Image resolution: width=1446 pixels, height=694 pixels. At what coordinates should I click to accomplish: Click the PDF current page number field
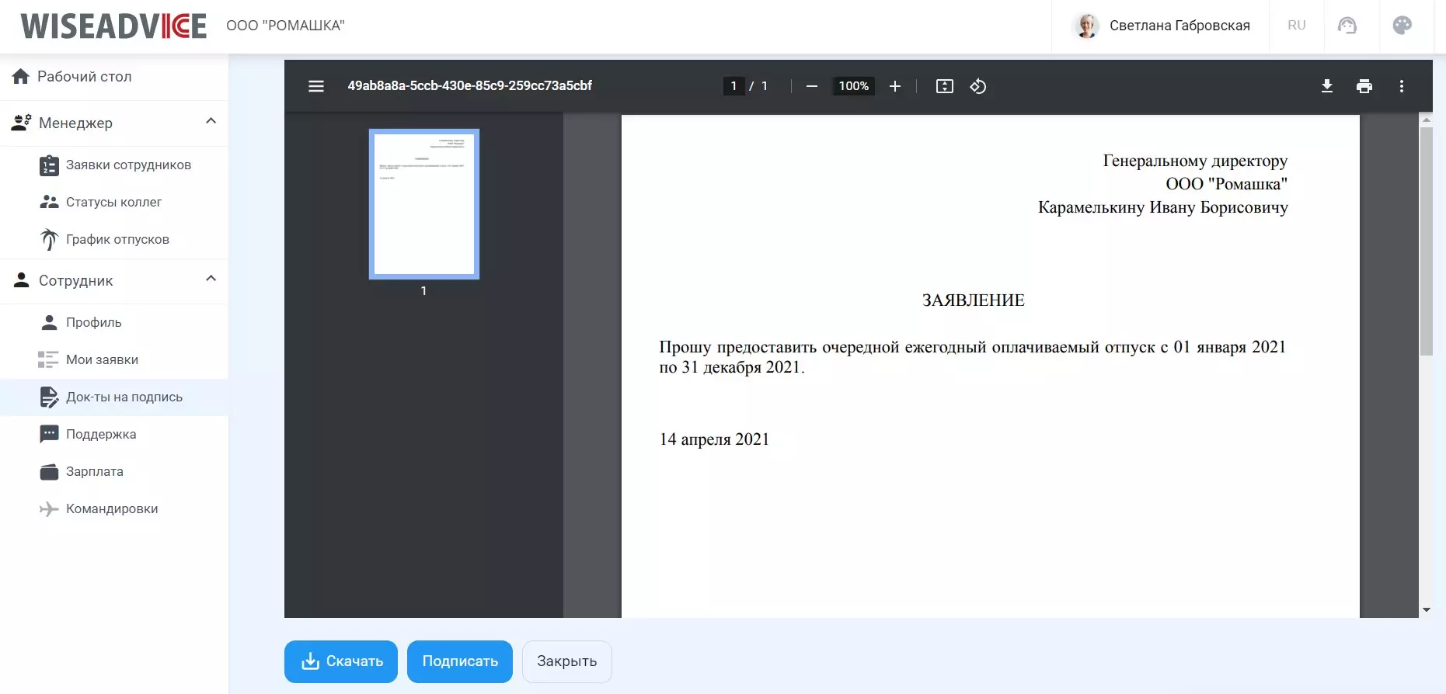coord(733,86)
